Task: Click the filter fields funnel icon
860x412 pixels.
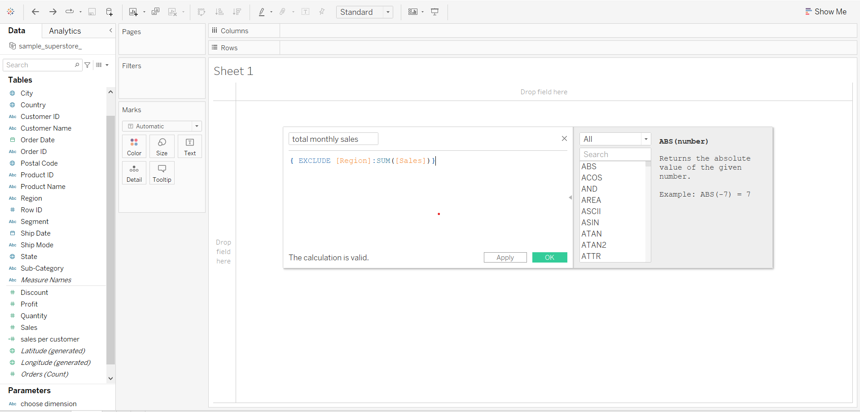Action: coord(88,65)
